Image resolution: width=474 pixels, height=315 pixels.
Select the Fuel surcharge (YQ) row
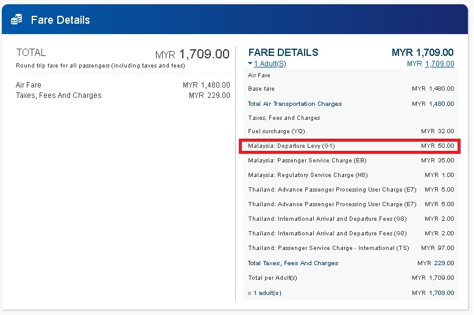coord(351,131)
